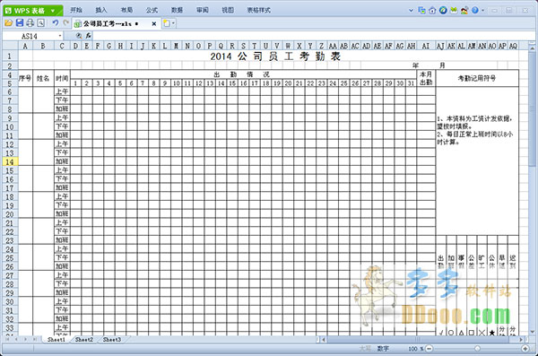This screenshot has height=356, width=538.
Task: Open the 表格样式 ribbon tab
Action: coord(259,10)
